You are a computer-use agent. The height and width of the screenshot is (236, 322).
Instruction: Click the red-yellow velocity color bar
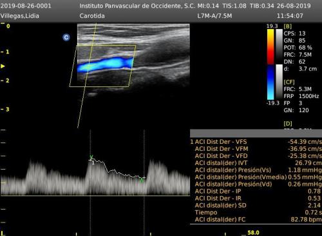pos(270,46)
